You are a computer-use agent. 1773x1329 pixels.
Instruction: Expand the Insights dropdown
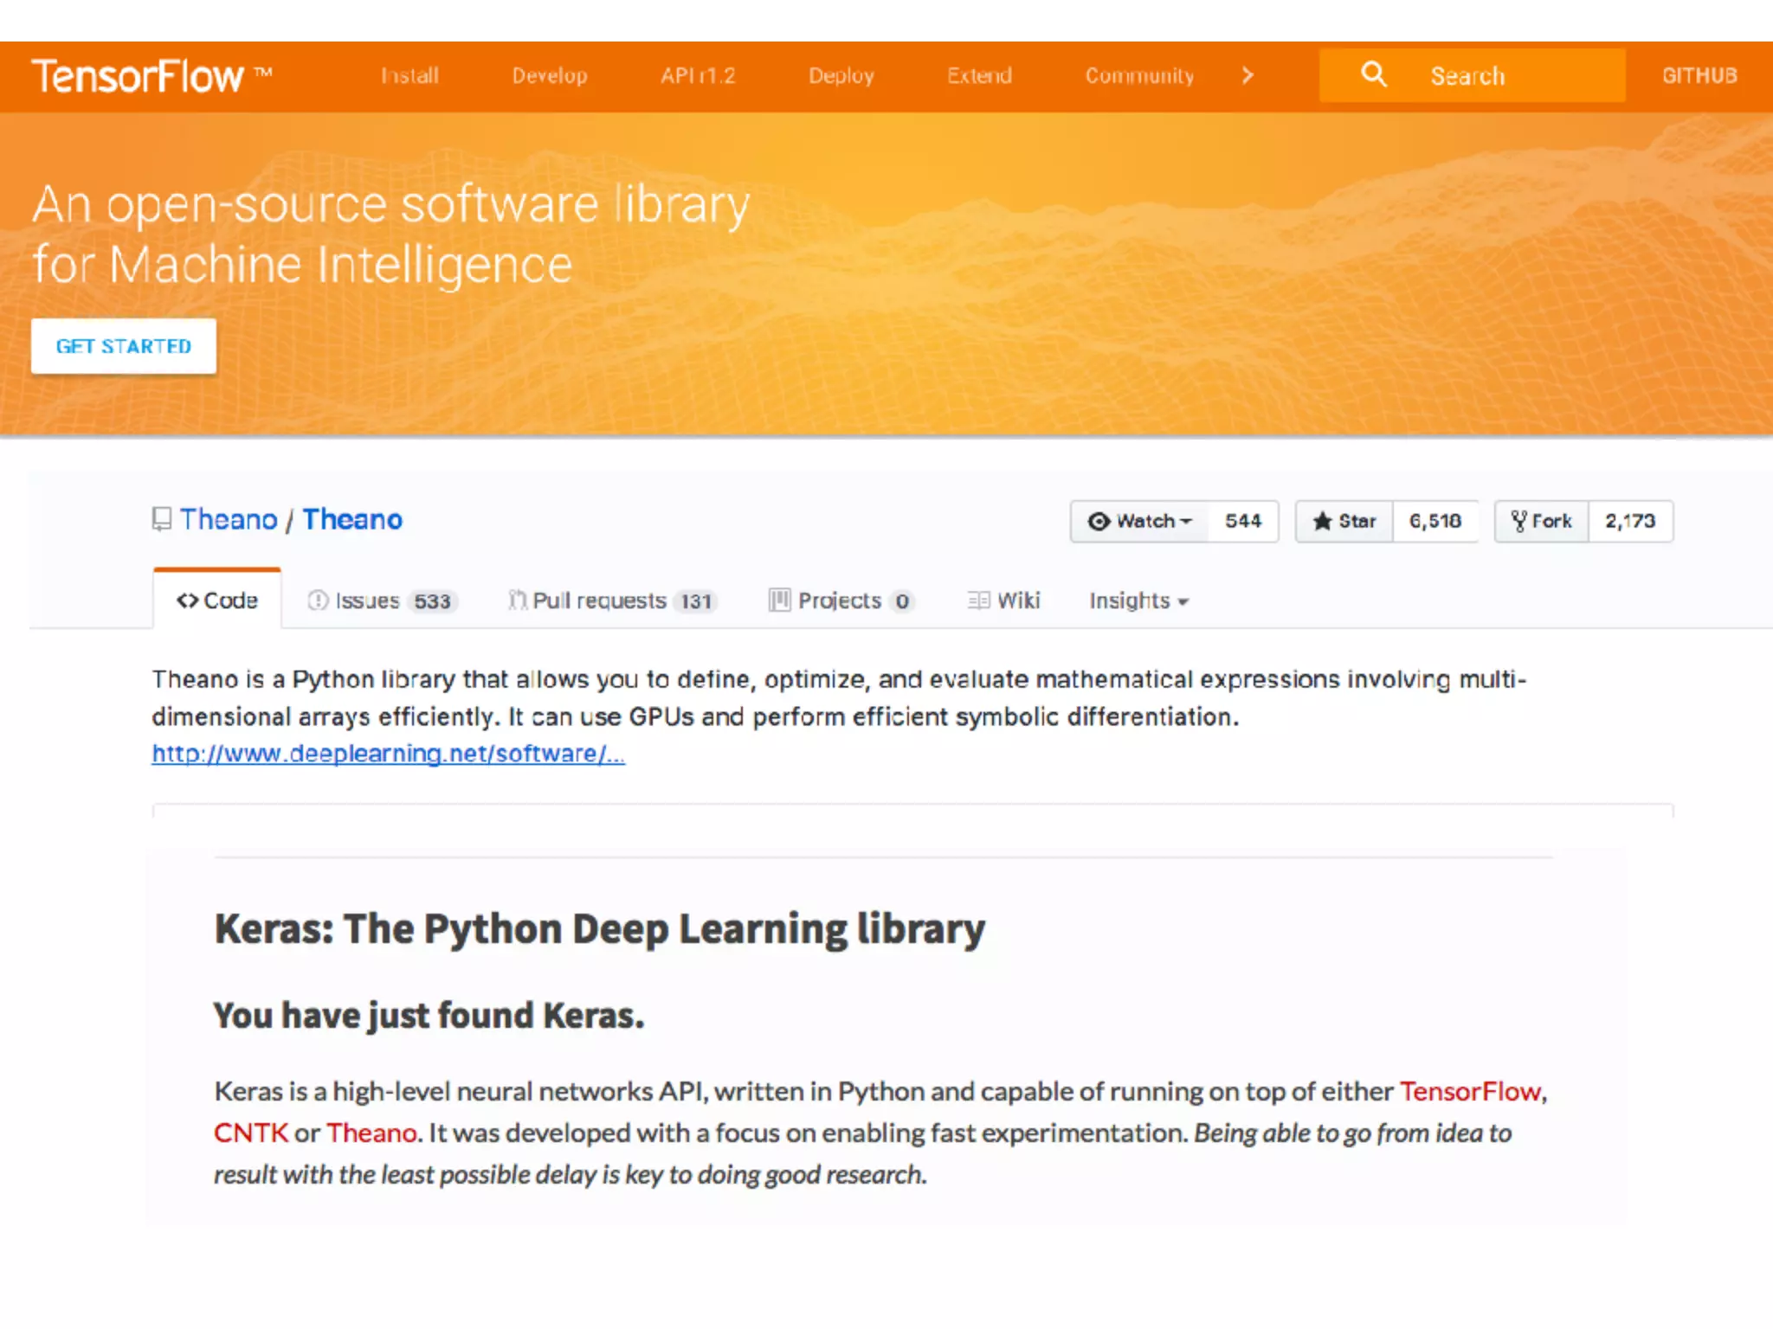click(x=1138, y=600)
